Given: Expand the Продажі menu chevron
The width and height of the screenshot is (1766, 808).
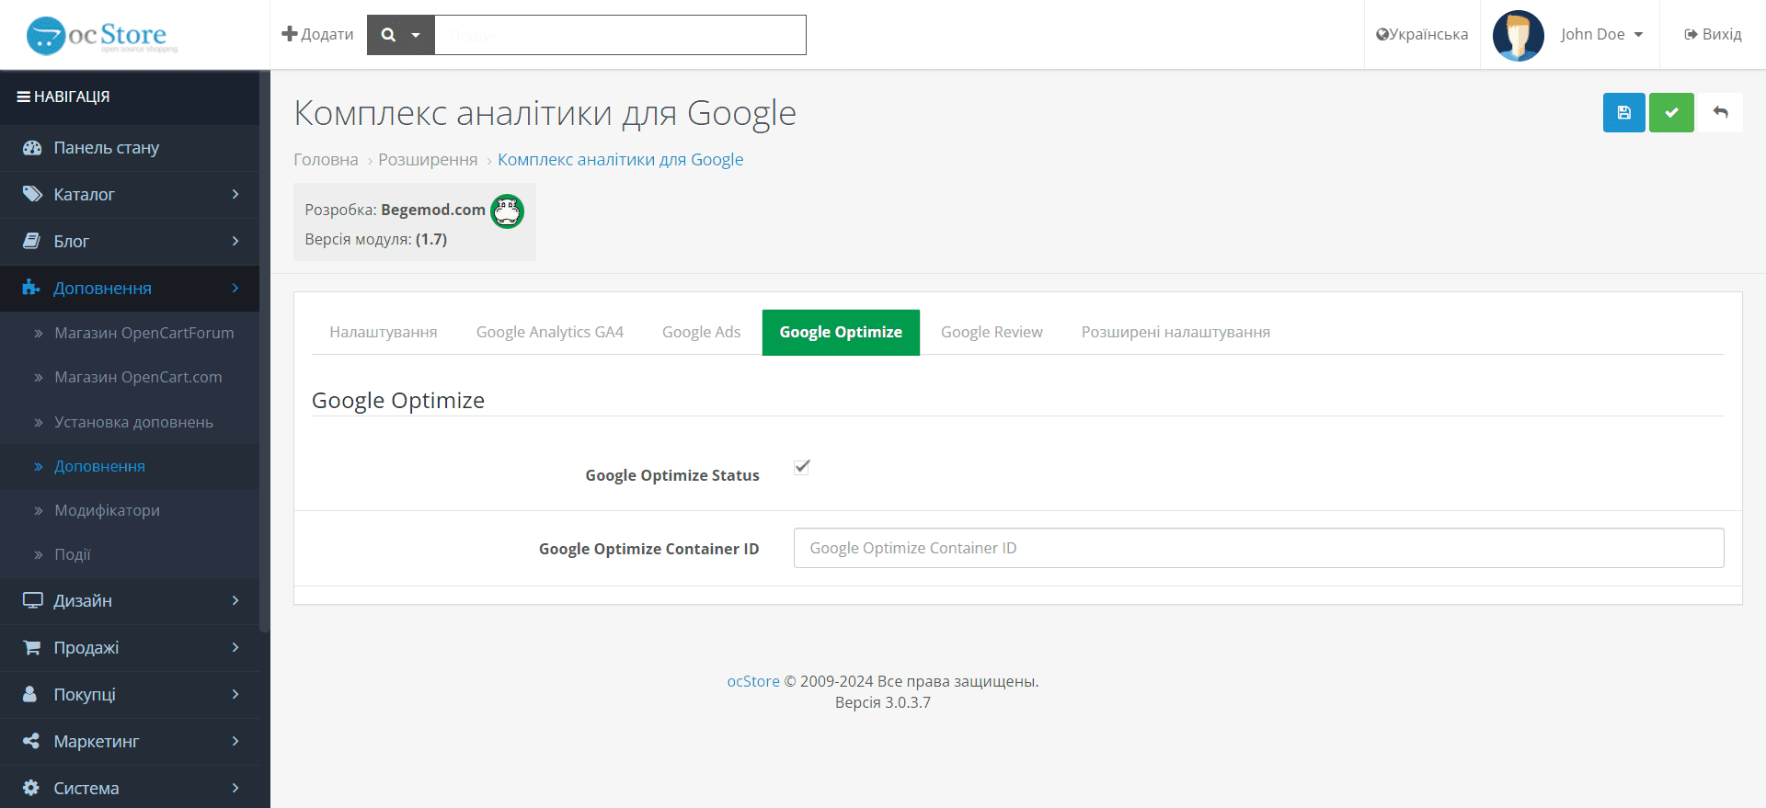Looking at the screenshot, I should (x=235, y=647).
